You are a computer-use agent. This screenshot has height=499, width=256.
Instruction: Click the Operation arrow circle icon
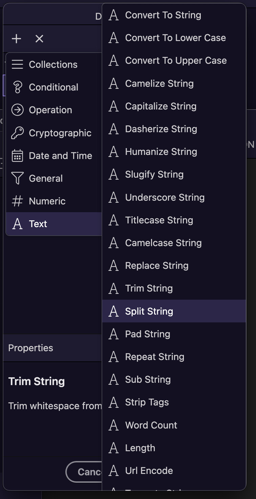17,110
